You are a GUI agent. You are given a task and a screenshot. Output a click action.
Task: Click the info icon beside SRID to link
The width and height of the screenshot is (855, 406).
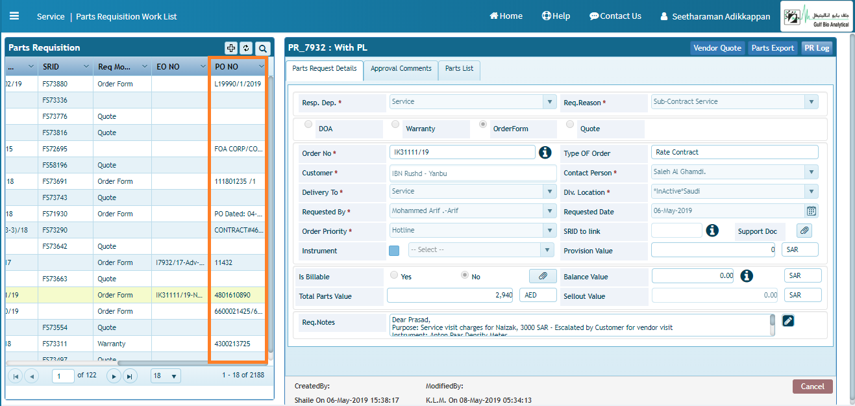712,230
